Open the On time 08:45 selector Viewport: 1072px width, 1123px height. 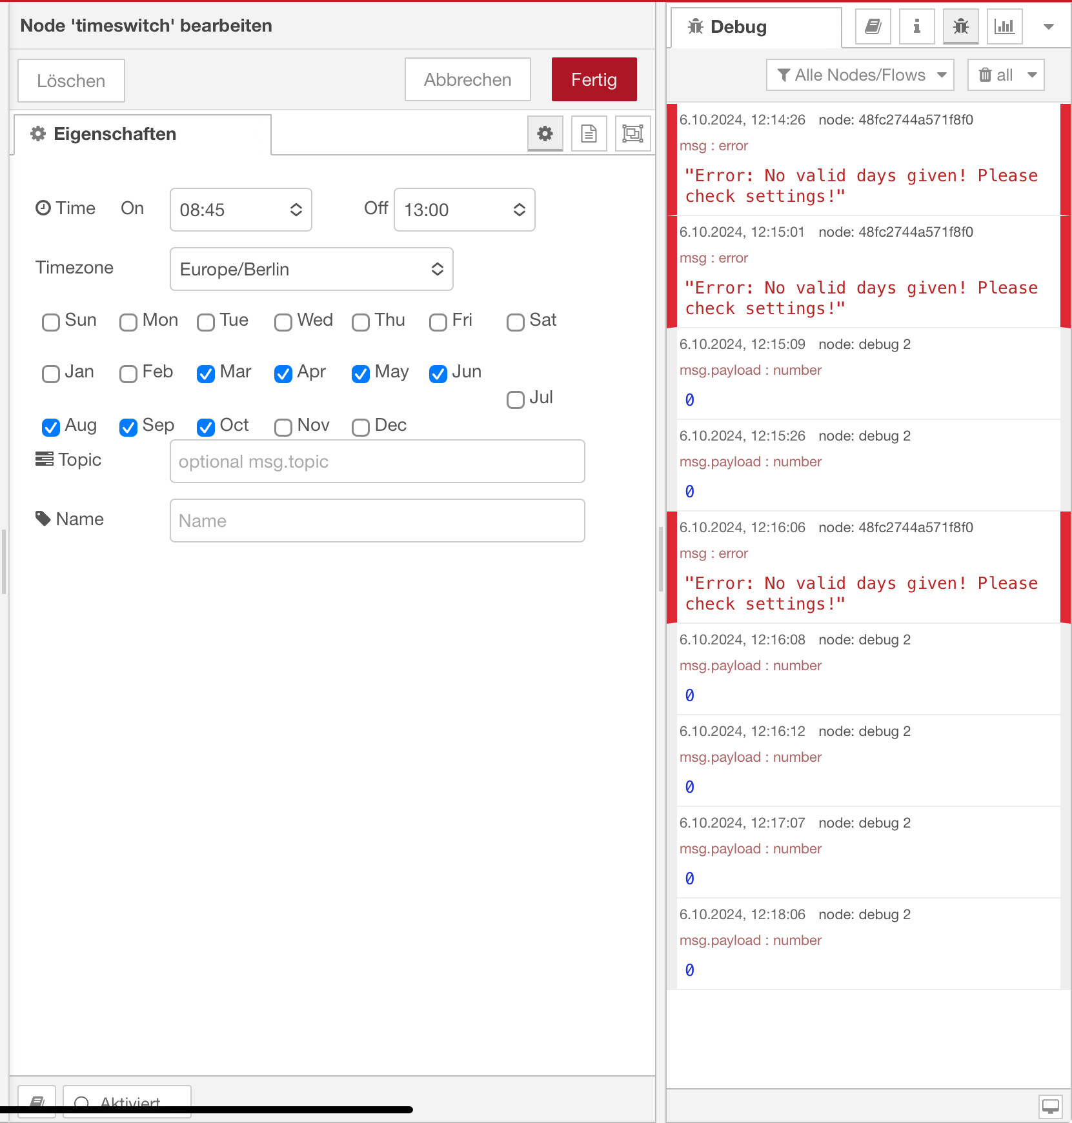[x=241, y=210]
